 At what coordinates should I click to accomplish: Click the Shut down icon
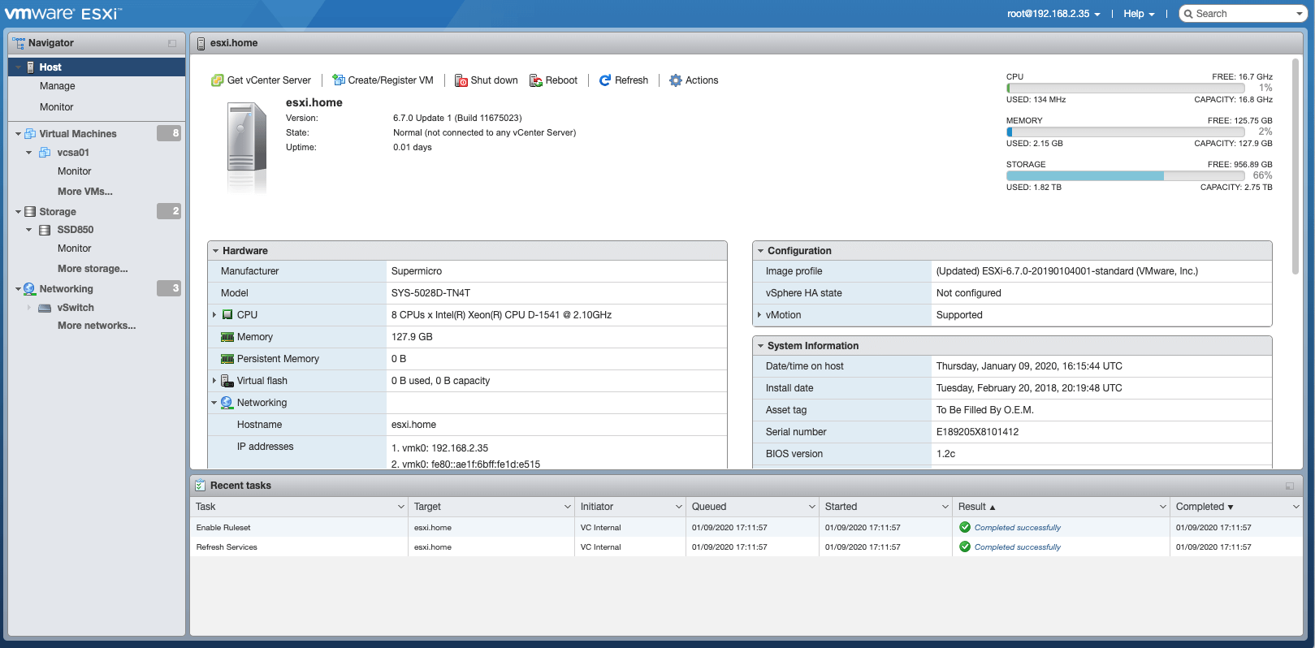tap(461, 80)
